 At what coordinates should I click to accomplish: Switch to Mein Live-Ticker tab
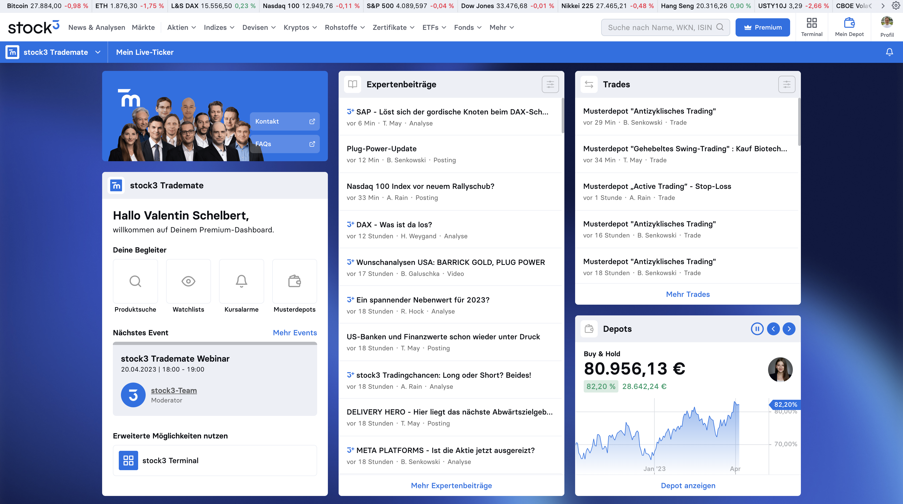(x=145, y=52)
